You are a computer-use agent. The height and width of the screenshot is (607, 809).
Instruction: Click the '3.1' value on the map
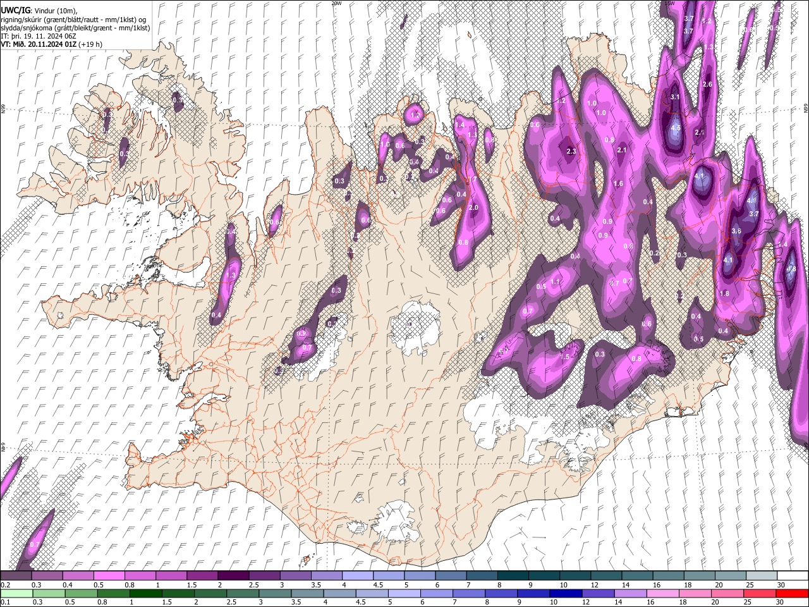pos(674,97)
